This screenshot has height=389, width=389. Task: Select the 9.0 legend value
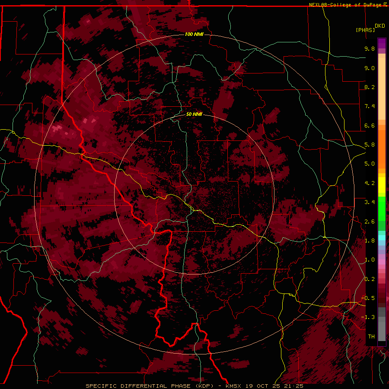(x=370, y=68)
